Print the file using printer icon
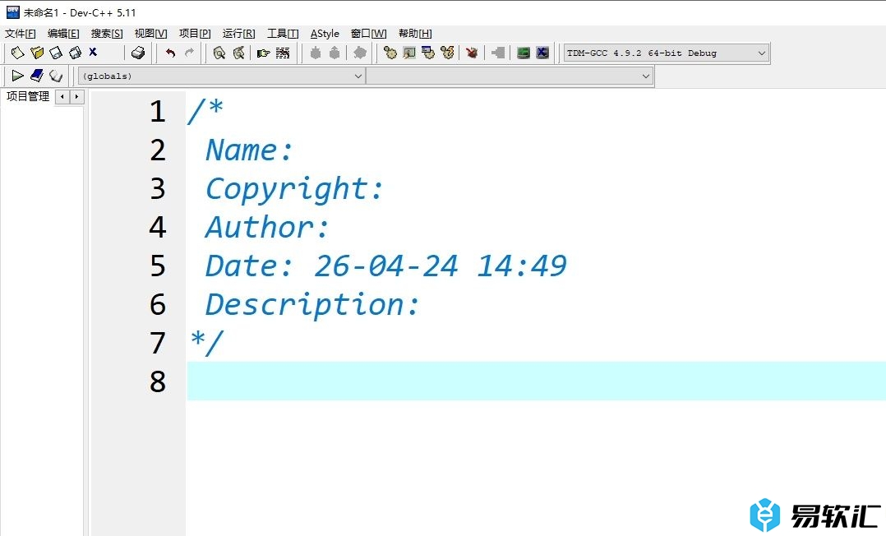Image resolution: width=886 pixels, height=536 pixels. (138, 53)
